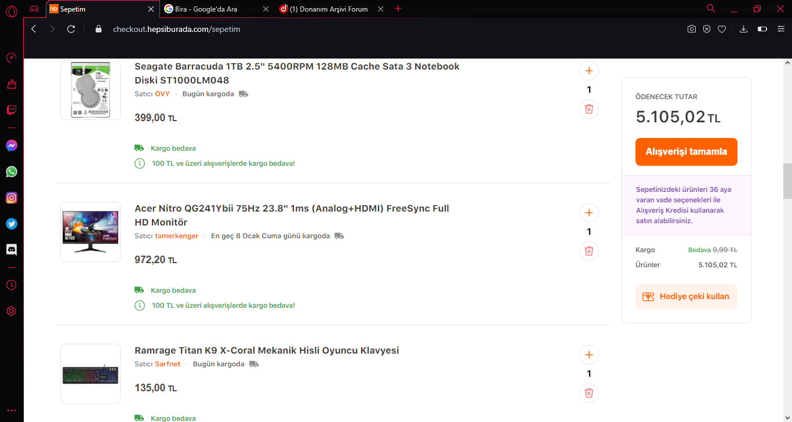Click the 5.105,02 TL total amount
Screen dimensions: 792x422
(x=678, y=117)
